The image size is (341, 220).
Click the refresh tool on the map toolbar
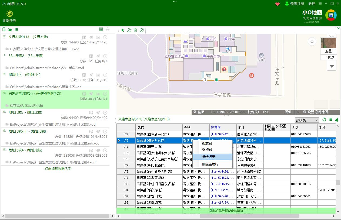[x=142, y=30]
